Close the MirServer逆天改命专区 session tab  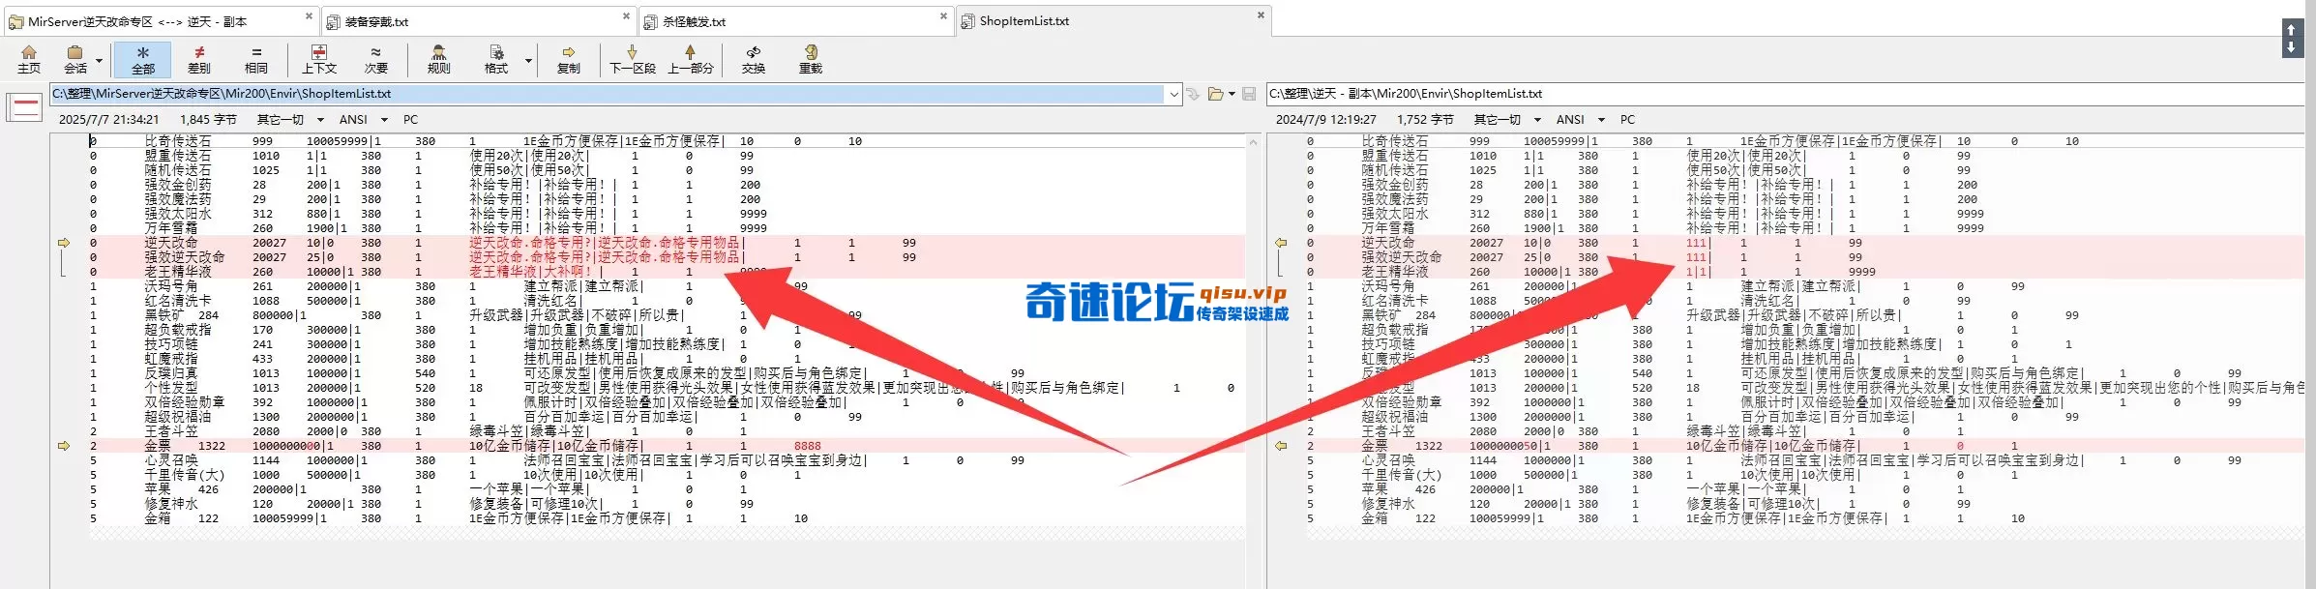(x=309, y=16)
